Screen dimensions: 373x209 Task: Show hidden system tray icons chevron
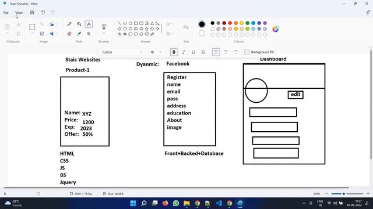click(x=304, y=203)
